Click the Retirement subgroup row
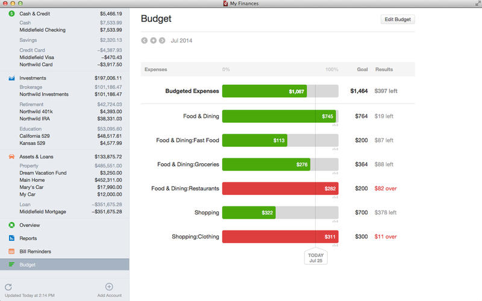This screenshot has width=482, height=301. coord(64,104)
